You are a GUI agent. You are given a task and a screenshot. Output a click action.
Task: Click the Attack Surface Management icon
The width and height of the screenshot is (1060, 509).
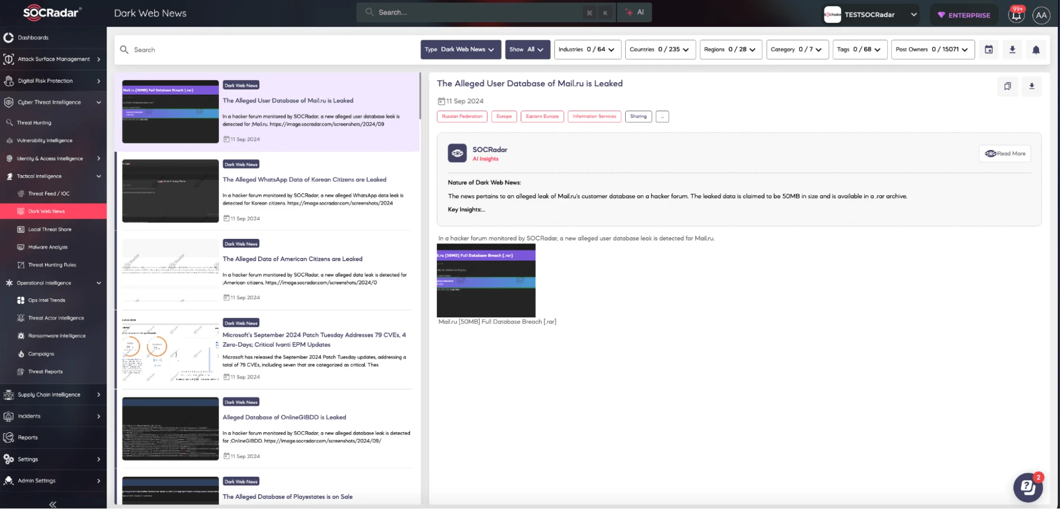pyautogui.click(x=8, y=59)
